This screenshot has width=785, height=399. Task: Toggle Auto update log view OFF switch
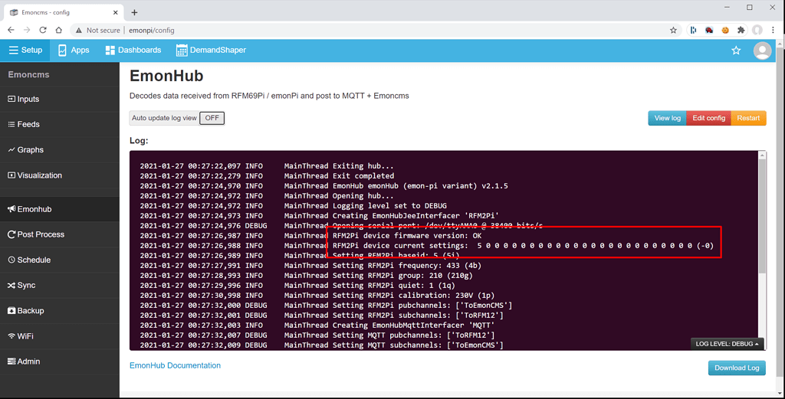(x=212, y=118)
